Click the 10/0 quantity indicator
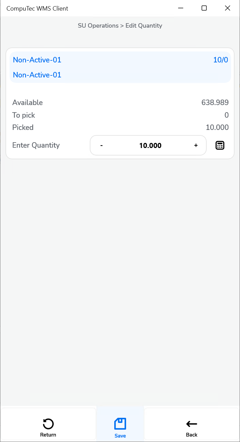 220,60
